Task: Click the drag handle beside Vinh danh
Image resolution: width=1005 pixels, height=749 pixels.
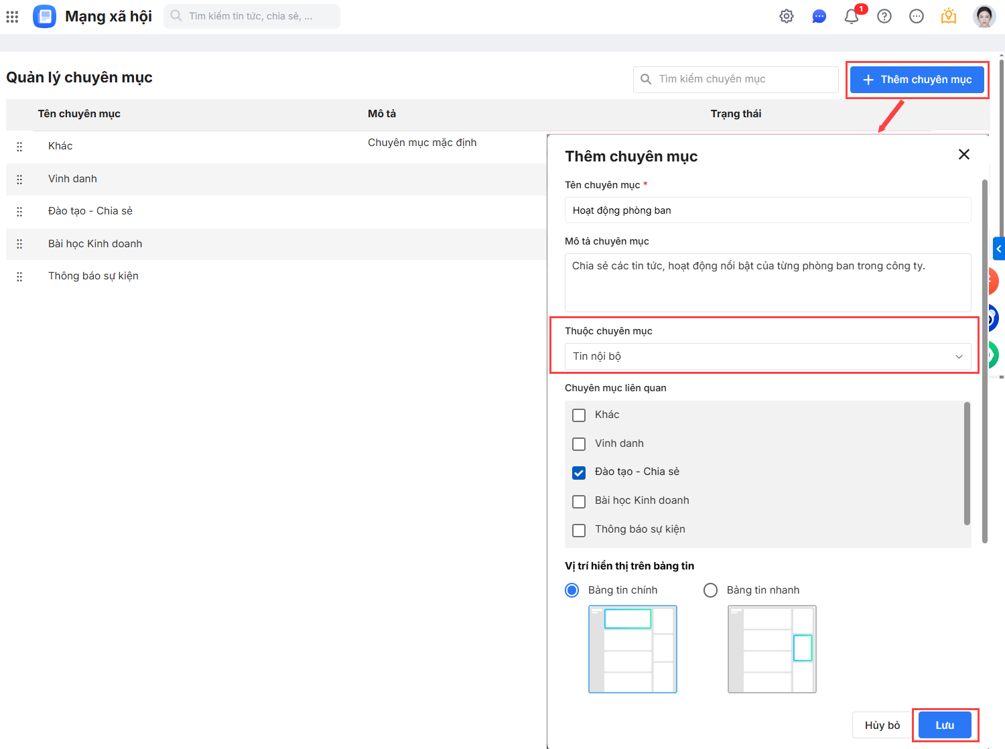Action: (19, 179)
